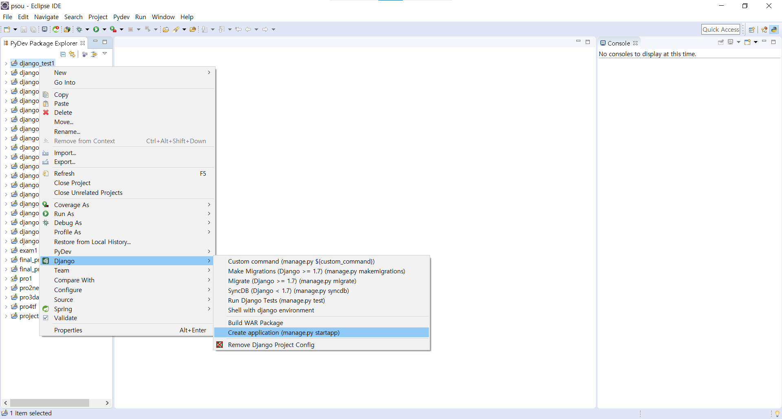
Task: Open the Debug button dropdown arrow
Action: tap(87, 29)
